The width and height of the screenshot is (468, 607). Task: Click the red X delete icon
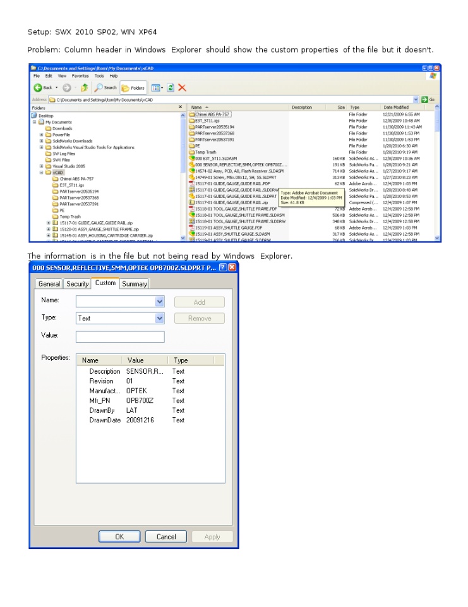point(182,88)
